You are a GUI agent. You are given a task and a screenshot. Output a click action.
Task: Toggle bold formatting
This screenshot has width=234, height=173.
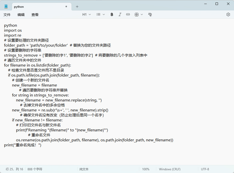point(112,15)
